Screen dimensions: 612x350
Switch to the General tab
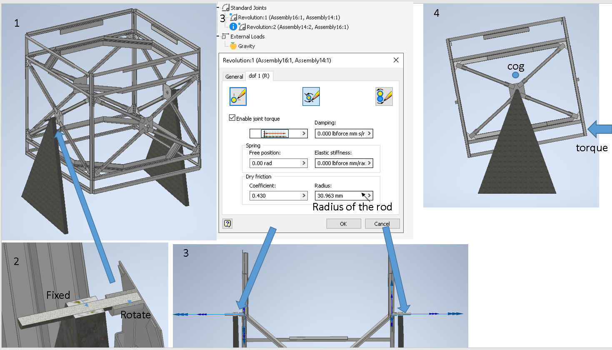[x=234, y=76]
